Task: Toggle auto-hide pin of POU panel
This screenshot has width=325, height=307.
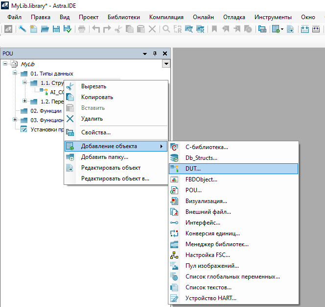Action: tap(155, 53)
